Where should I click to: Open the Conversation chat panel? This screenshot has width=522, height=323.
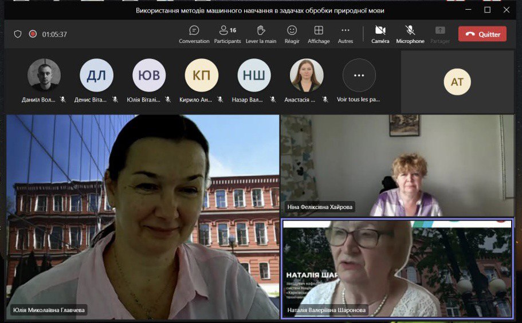pos(194,34)
